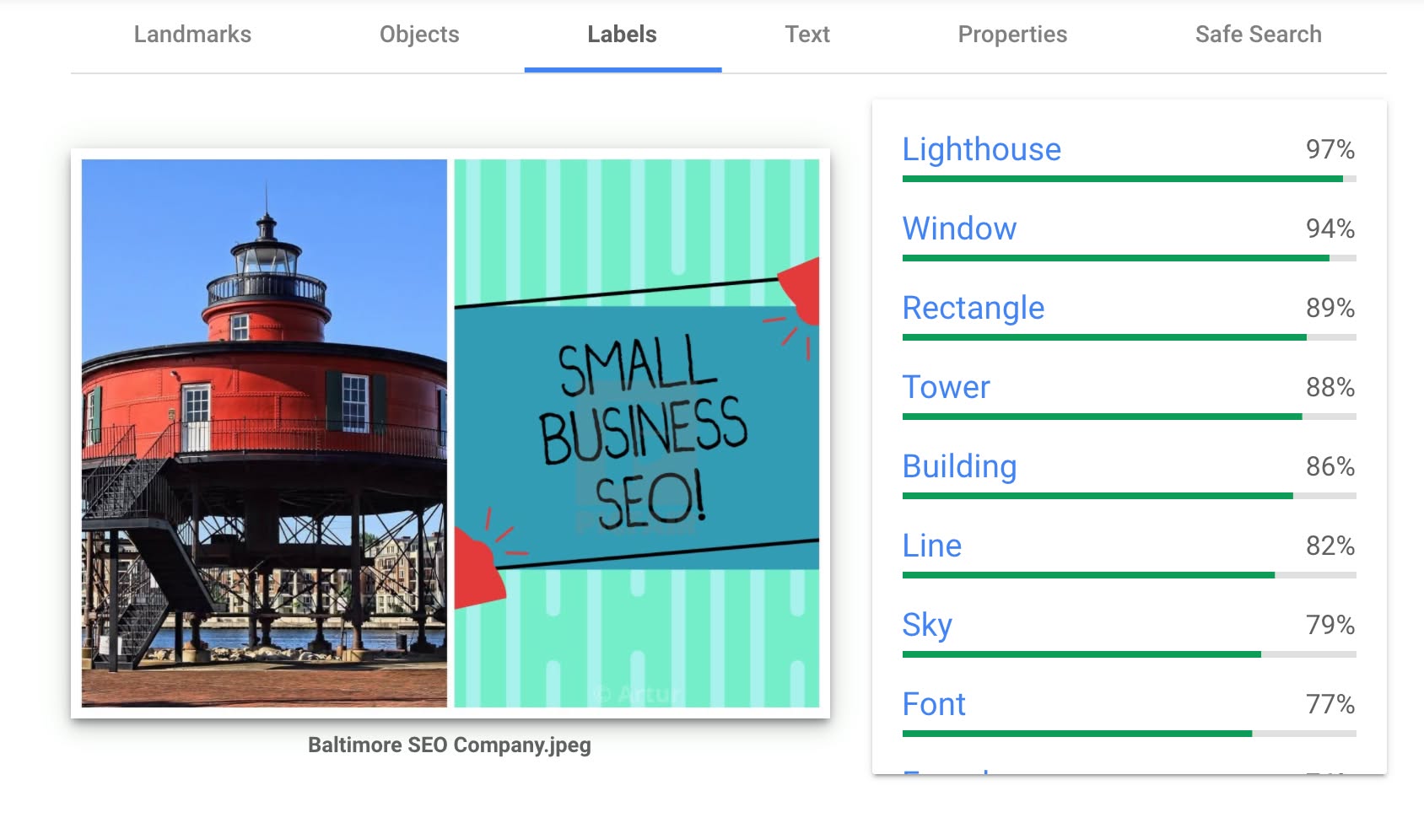1424x823 pixels.
Task: Click the Line label link
Action: [931, 546]
